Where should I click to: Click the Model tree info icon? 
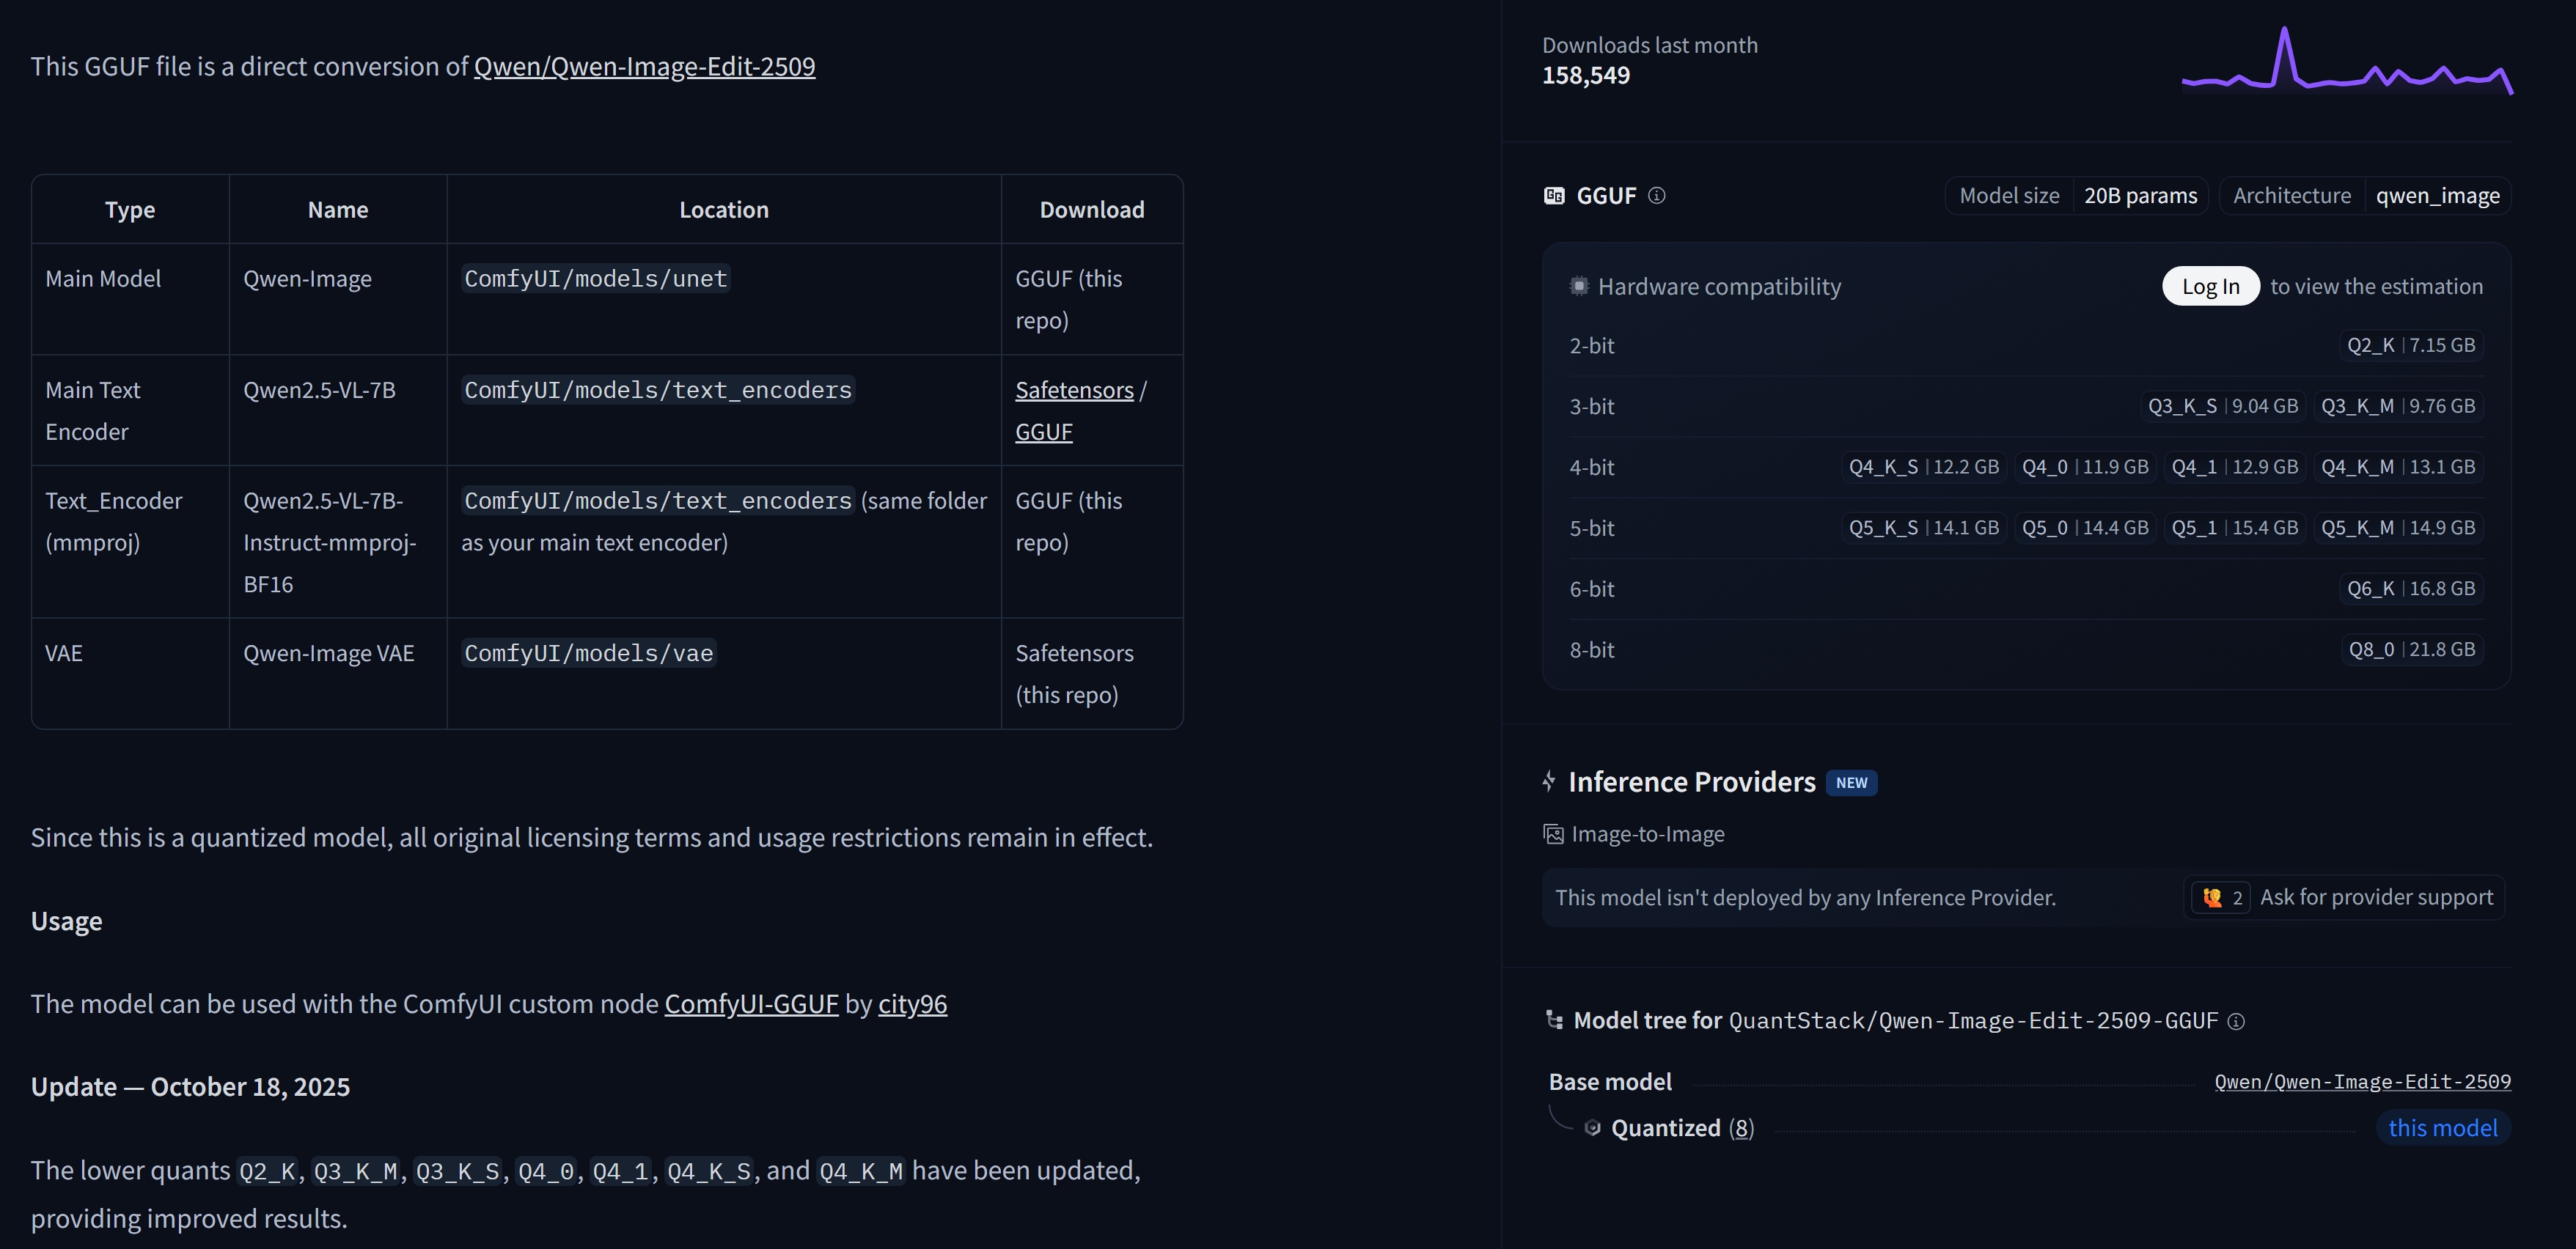2236,1021
